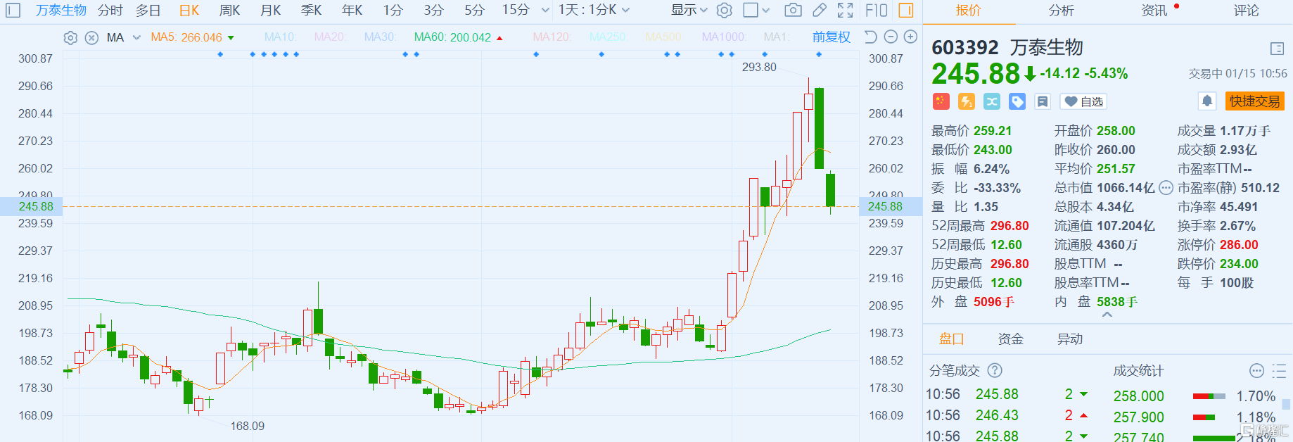Toggle the MA250 moving average line

(x=608, y=37)
